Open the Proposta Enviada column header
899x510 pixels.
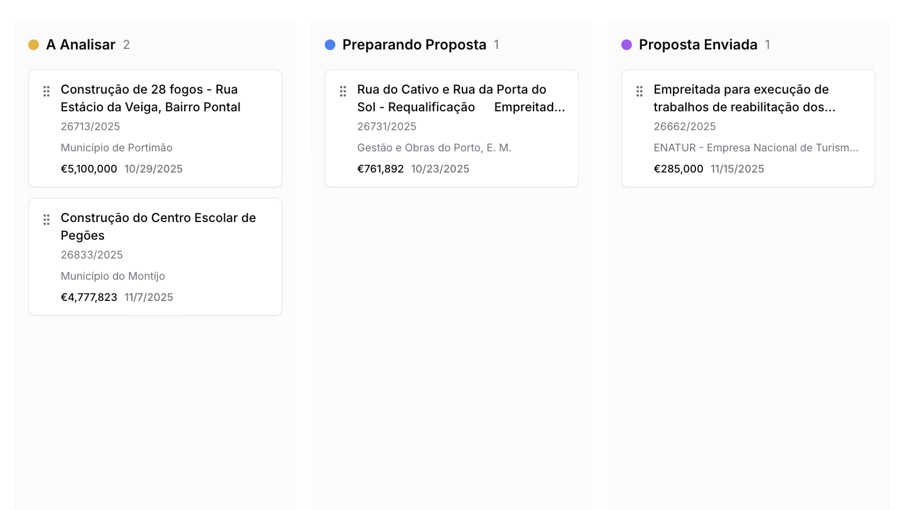click(698, 44)
